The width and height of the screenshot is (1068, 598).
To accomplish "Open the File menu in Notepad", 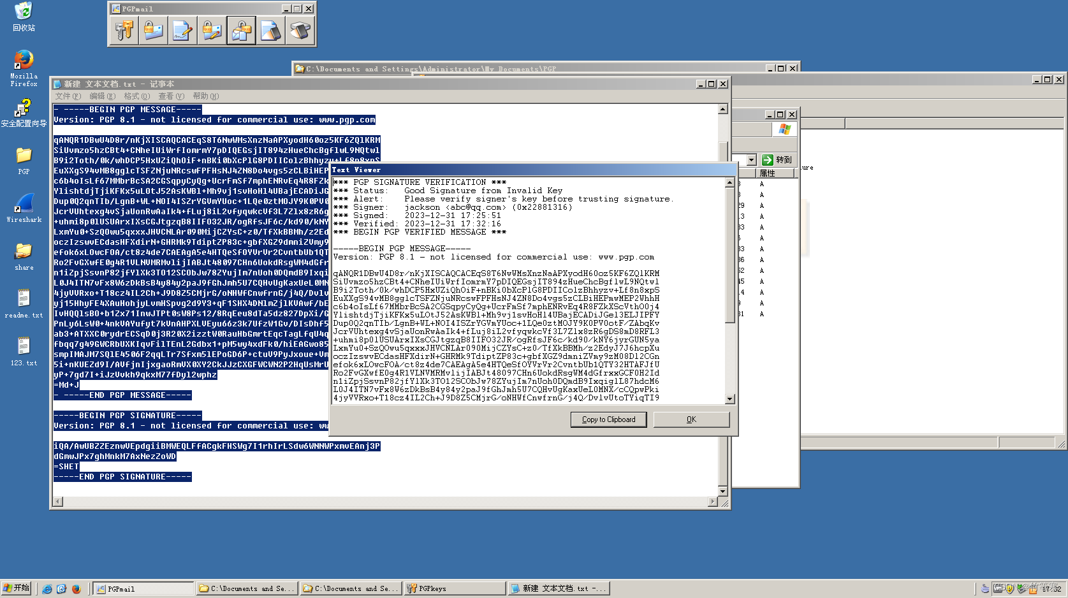I will pyautogui.click(x=68, y=96).
